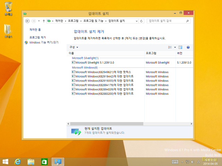Select the folder icon on the desktop

[8, 31]
